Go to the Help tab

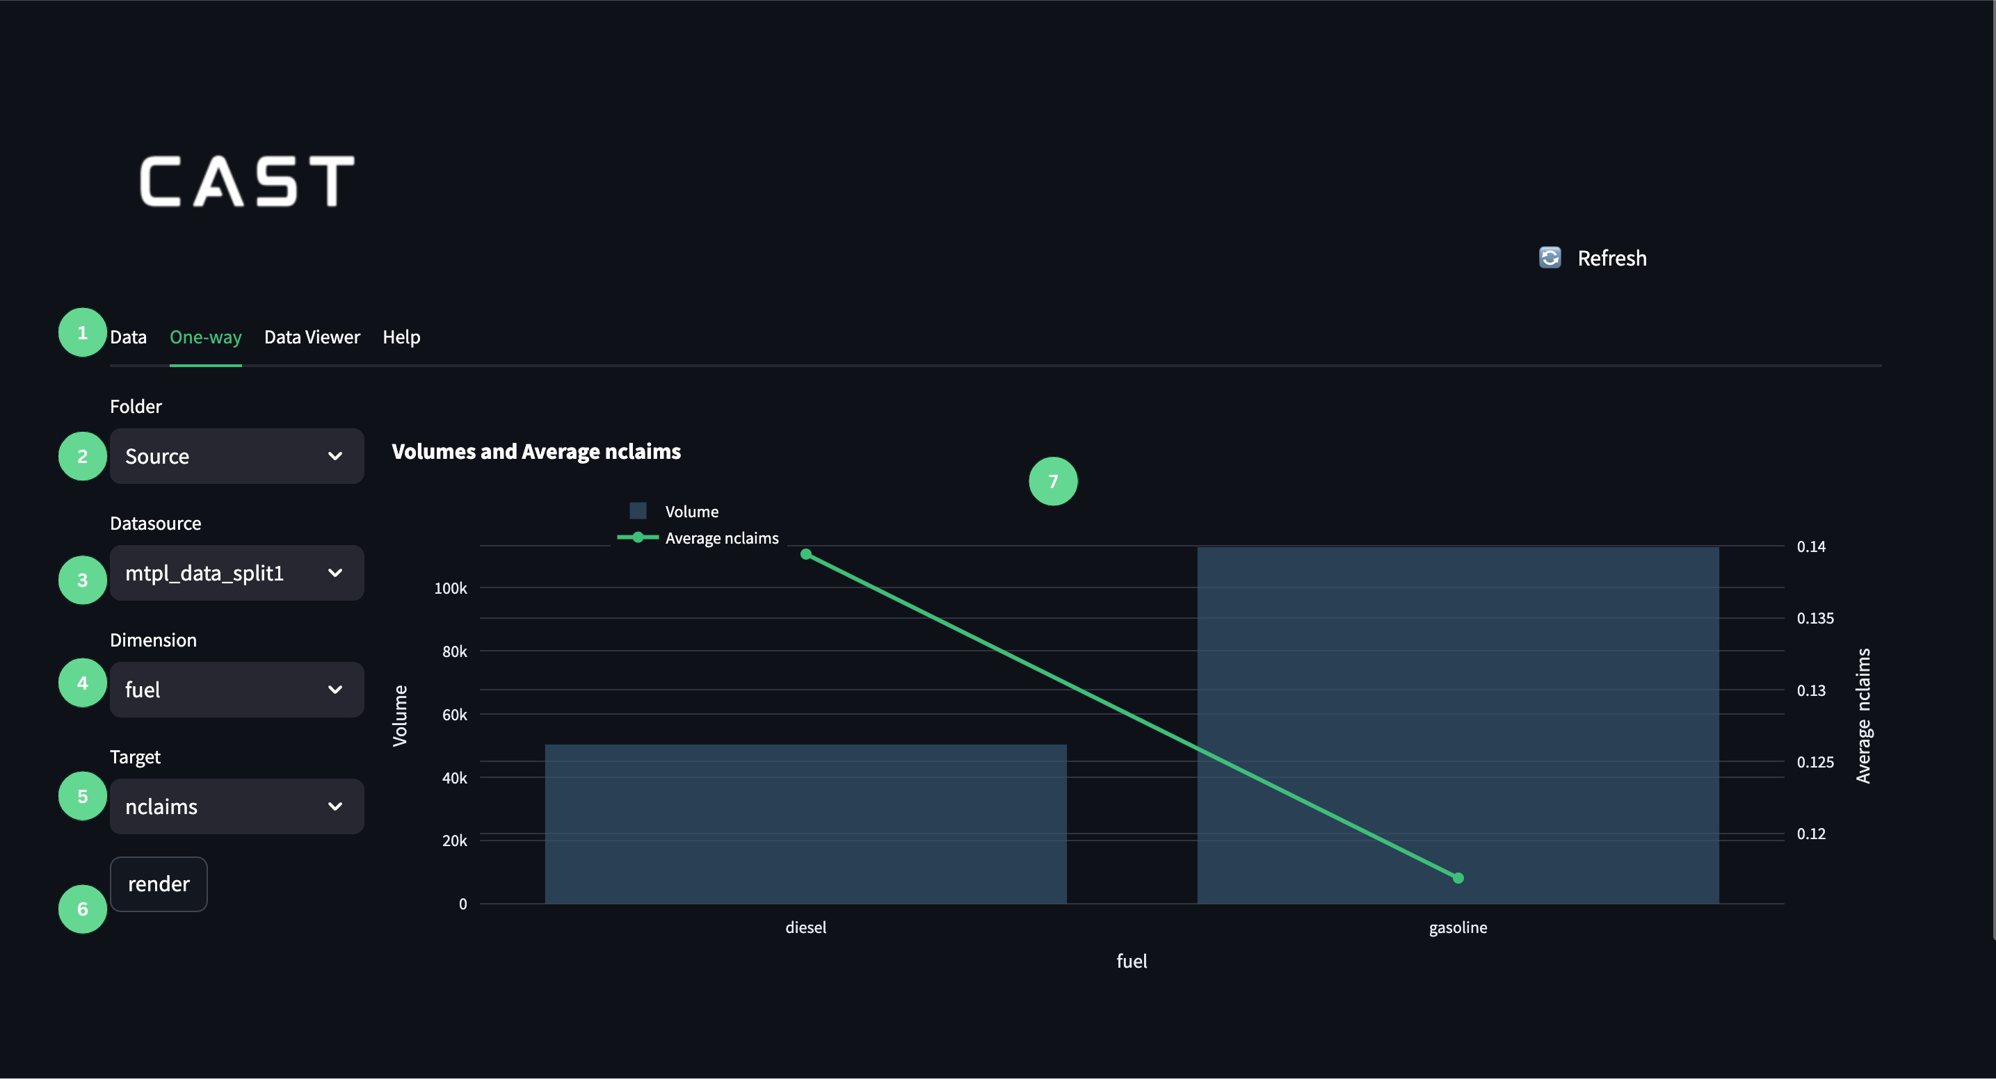click(401, 337)
